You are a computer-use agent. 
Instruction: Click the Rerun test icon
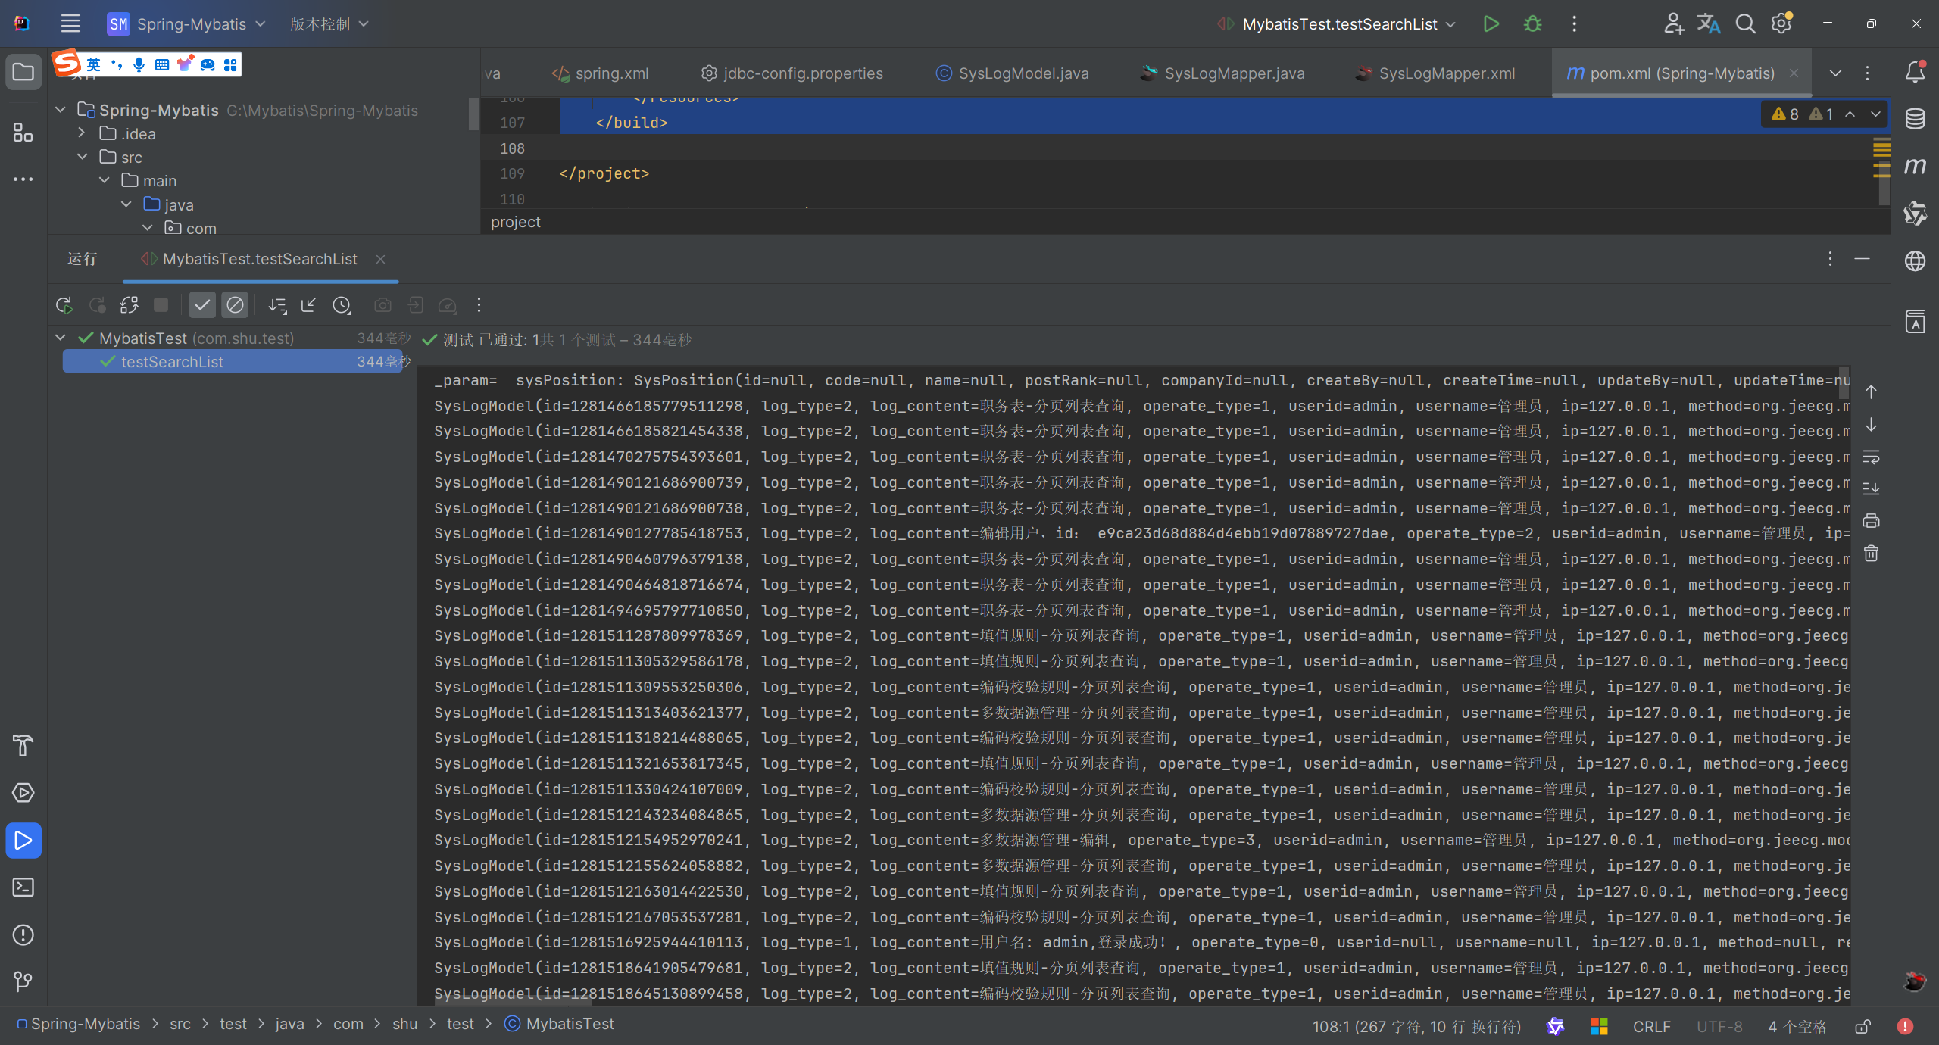[64, 305]
